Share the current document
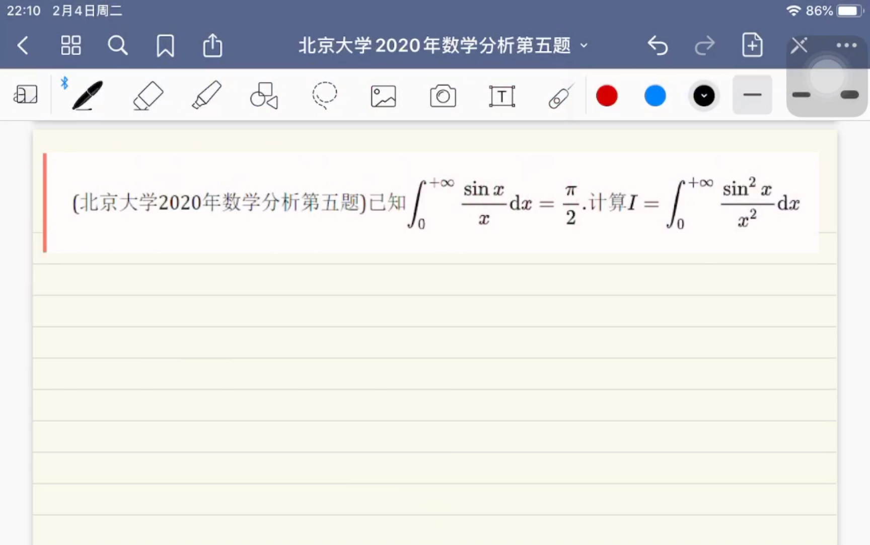Image resolution: width=870 pixels, height=545 pixels. click(212, 45)
